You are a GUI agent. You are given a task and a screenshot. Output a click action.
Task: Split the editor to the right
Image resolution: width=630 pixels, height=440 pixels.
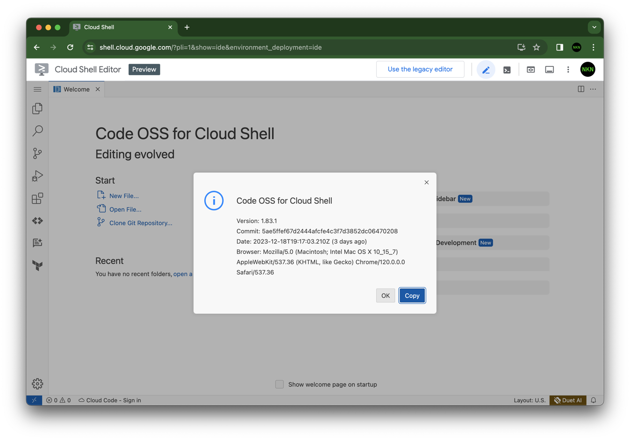[x=581, y=89]
